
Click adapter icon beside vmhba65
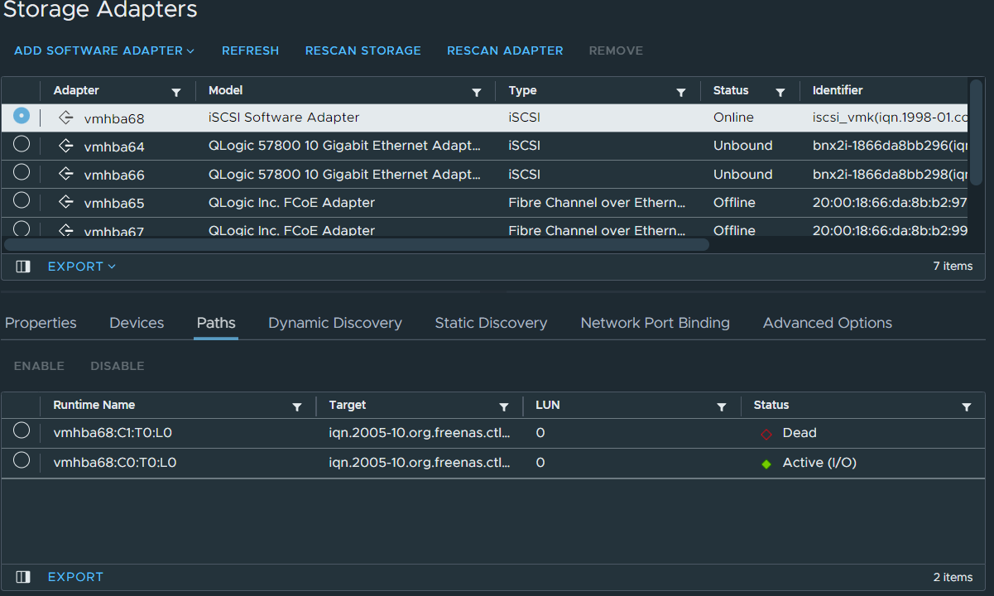(66, 203)
